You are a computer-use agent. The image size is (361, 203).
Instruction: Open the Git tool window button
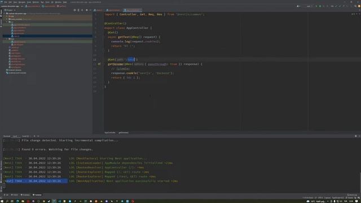(x=6, y=195)
